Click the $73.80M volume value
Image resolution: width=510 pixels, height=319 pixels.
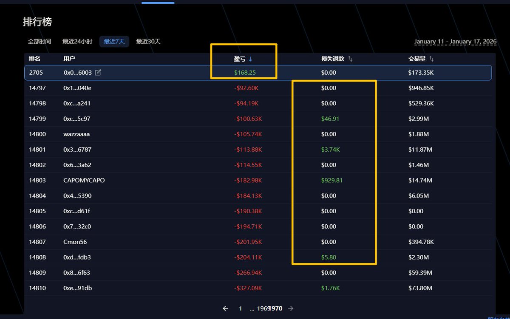(x=420, y=288)
